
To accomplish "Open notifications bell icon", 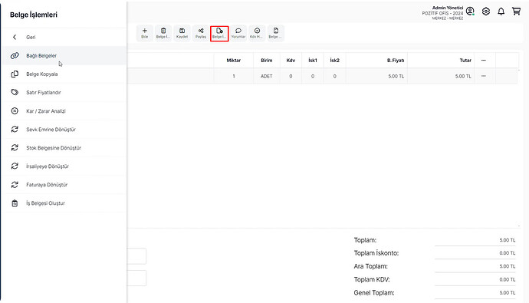I will coord(501,12).
